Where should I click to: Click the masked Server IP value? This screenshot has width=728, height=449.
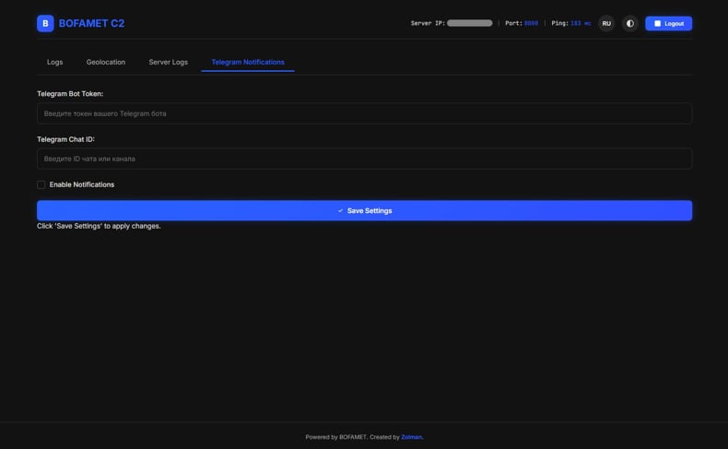pyautogui.click(x=469, y=23)
